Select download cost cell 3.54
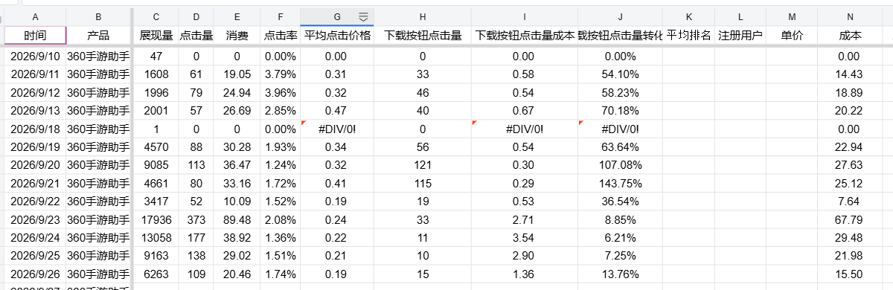 click(x=524, y=237)
